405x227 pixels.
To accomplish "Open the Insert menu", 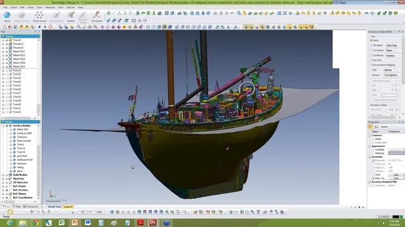I will pos(30,8).
